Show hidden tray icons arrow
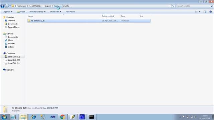 pos(180,117)
